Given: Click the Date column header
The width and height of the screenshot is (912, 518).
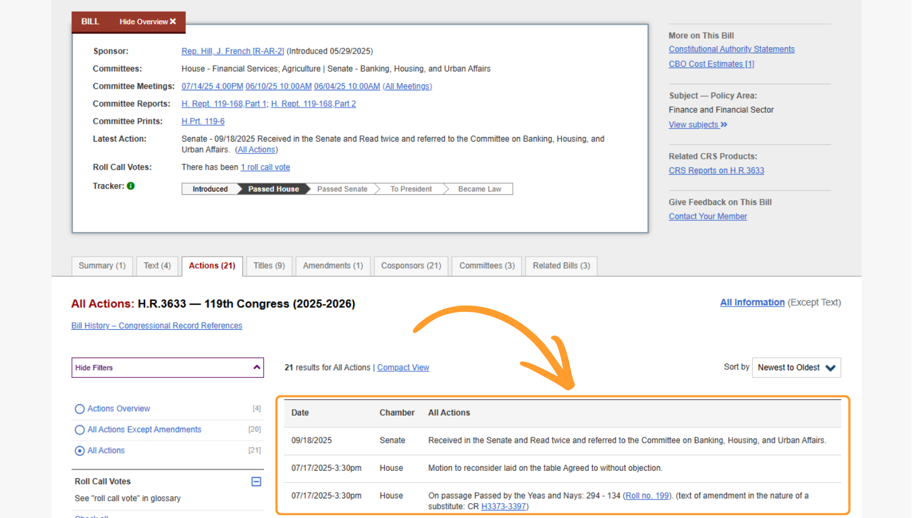Looking at the screenshot, I should (300, 413).
